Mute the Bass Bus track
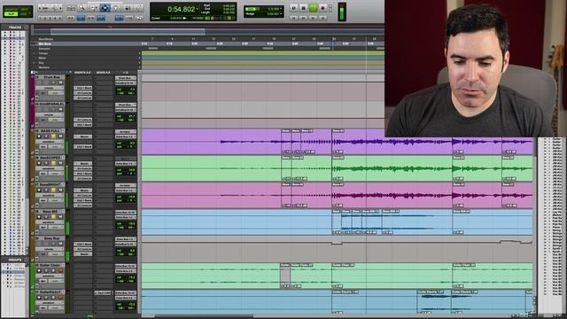 [60, 244]
